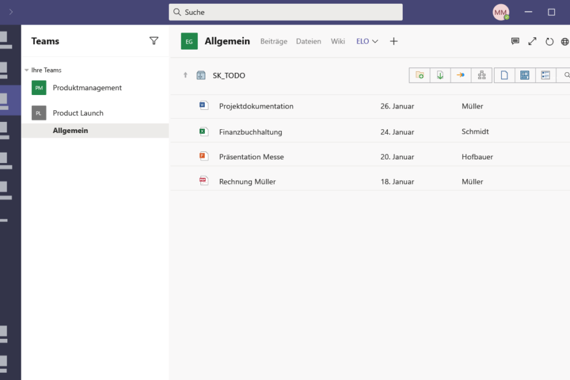Filter teams using the funnel icon

(x=154, y=41)
